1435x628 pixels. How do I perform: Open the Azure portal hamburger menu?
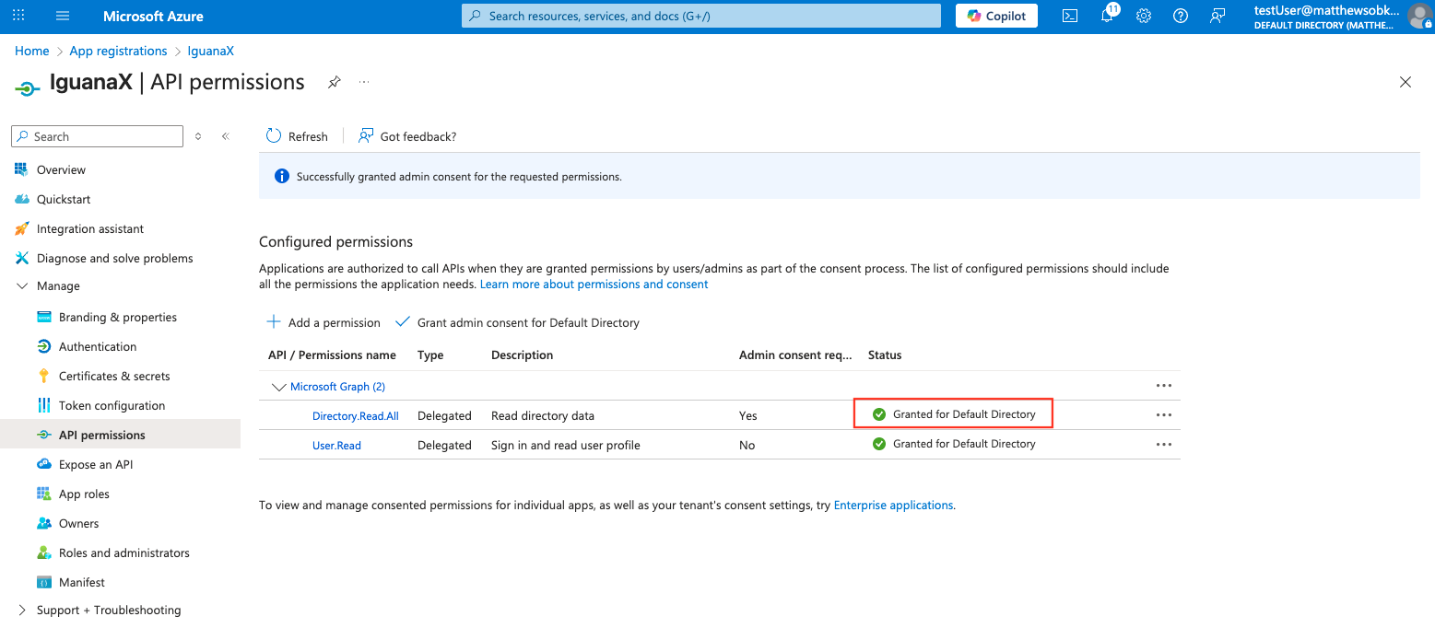[63, 16]
